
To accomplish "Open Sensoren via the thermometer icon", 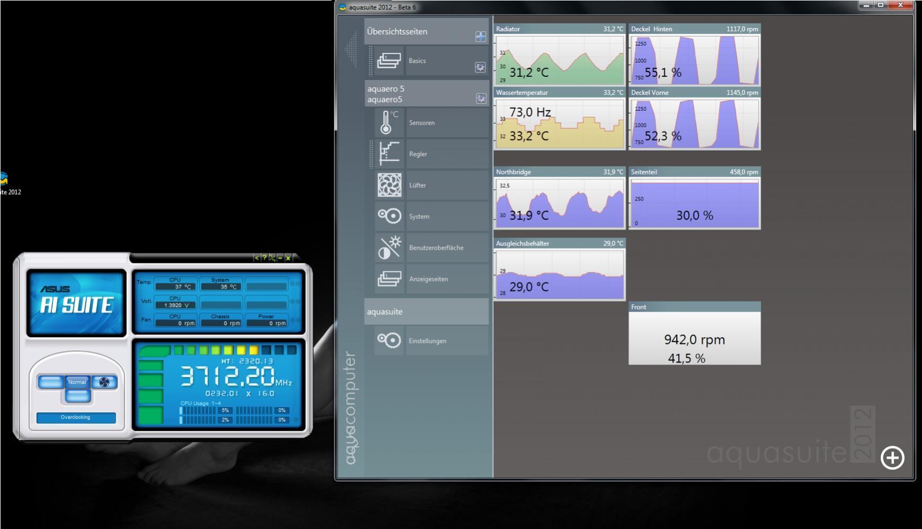I will [x=389, y=122].
